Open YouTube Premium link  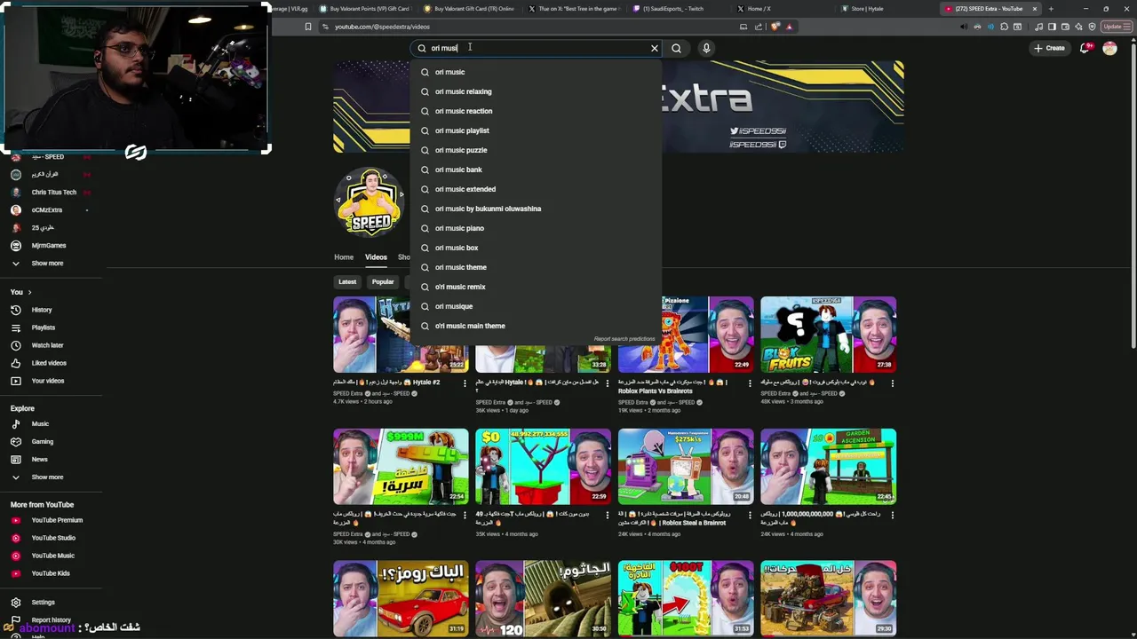pyautogui.click(x=57, y=520)
